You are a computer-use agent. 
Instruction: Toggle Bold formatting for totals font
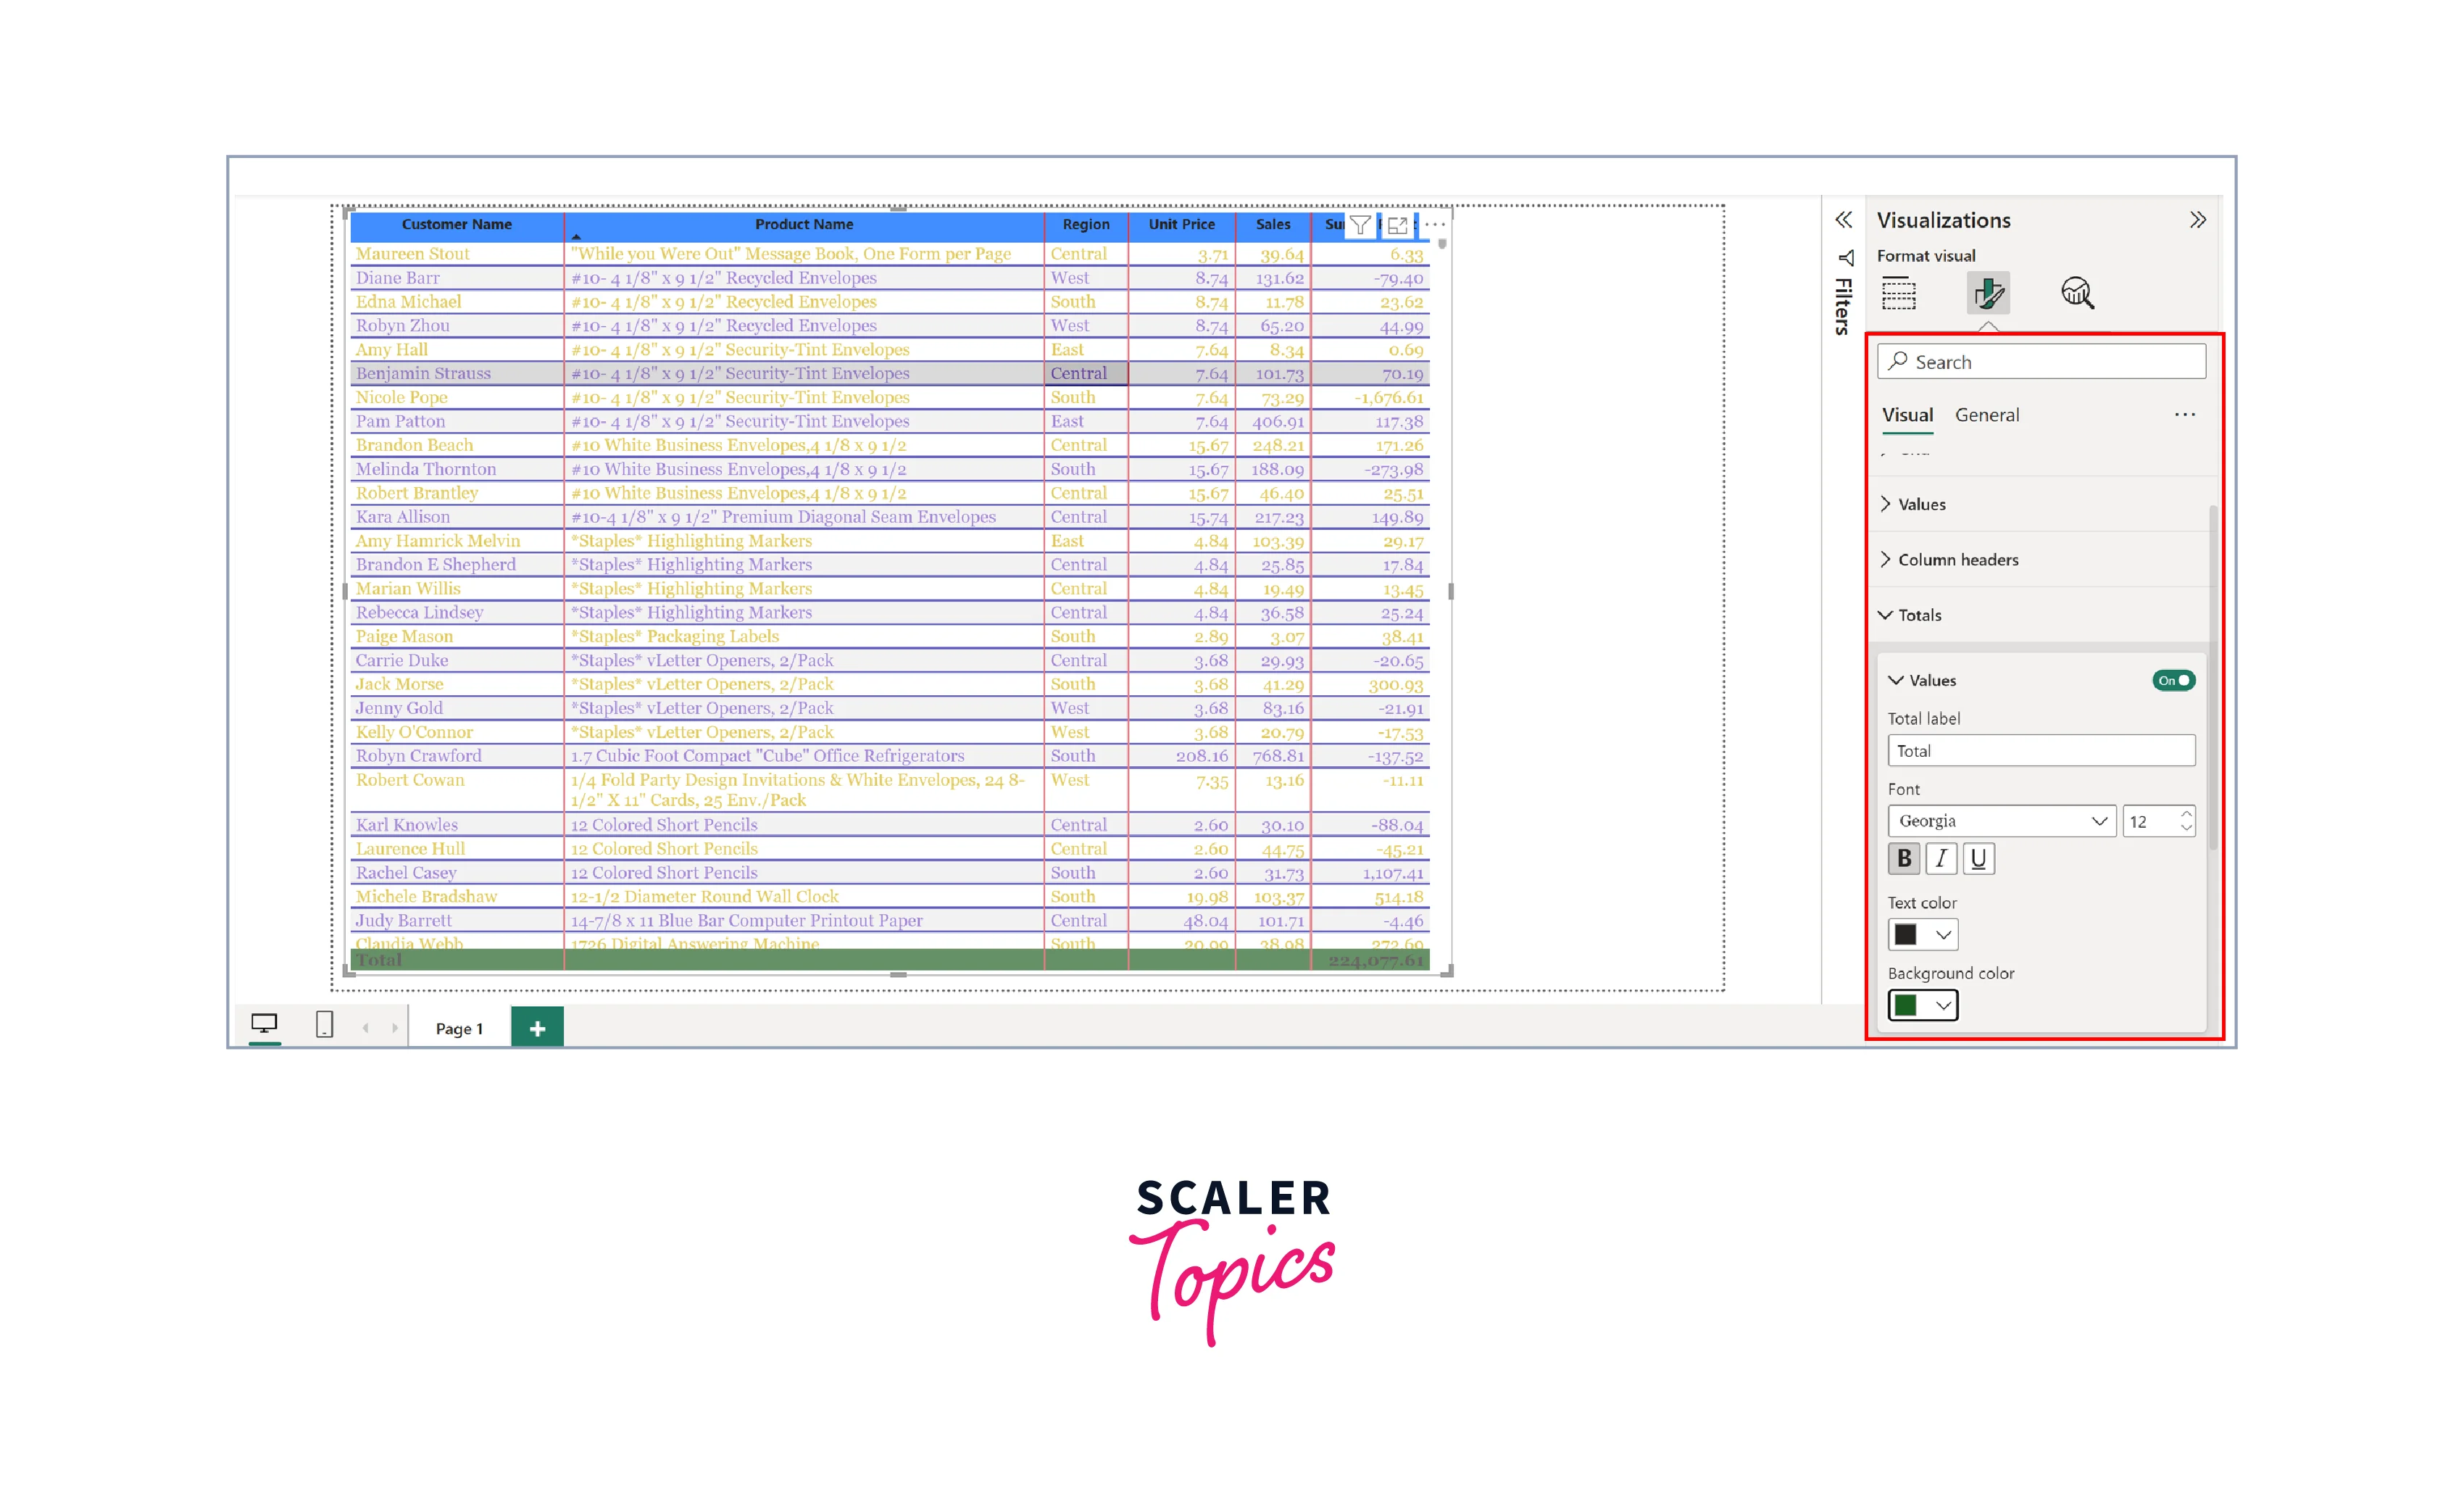[1904, 858]
